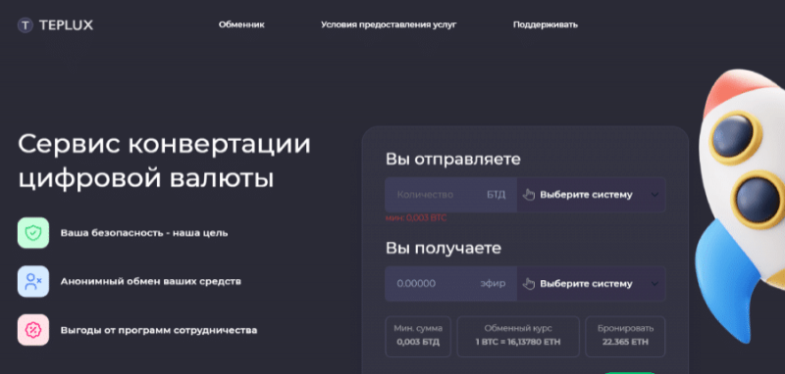Go to the Поддерживать link
Image resolution: width=785 pixels, height=374 pixels.
[x=546, y=24]
